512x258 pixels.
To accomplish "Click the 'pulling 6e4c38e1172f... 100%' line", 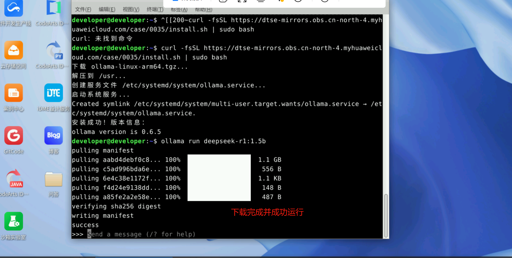I will (x=126, y=178).
